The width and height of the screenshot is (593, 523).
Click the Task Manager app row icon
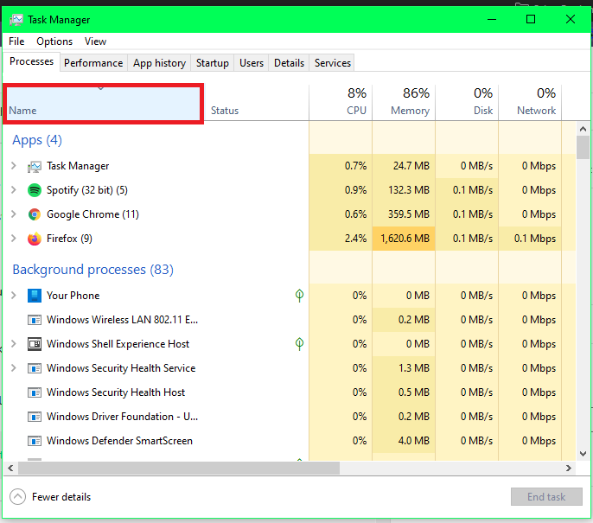(x=35, y=166)
